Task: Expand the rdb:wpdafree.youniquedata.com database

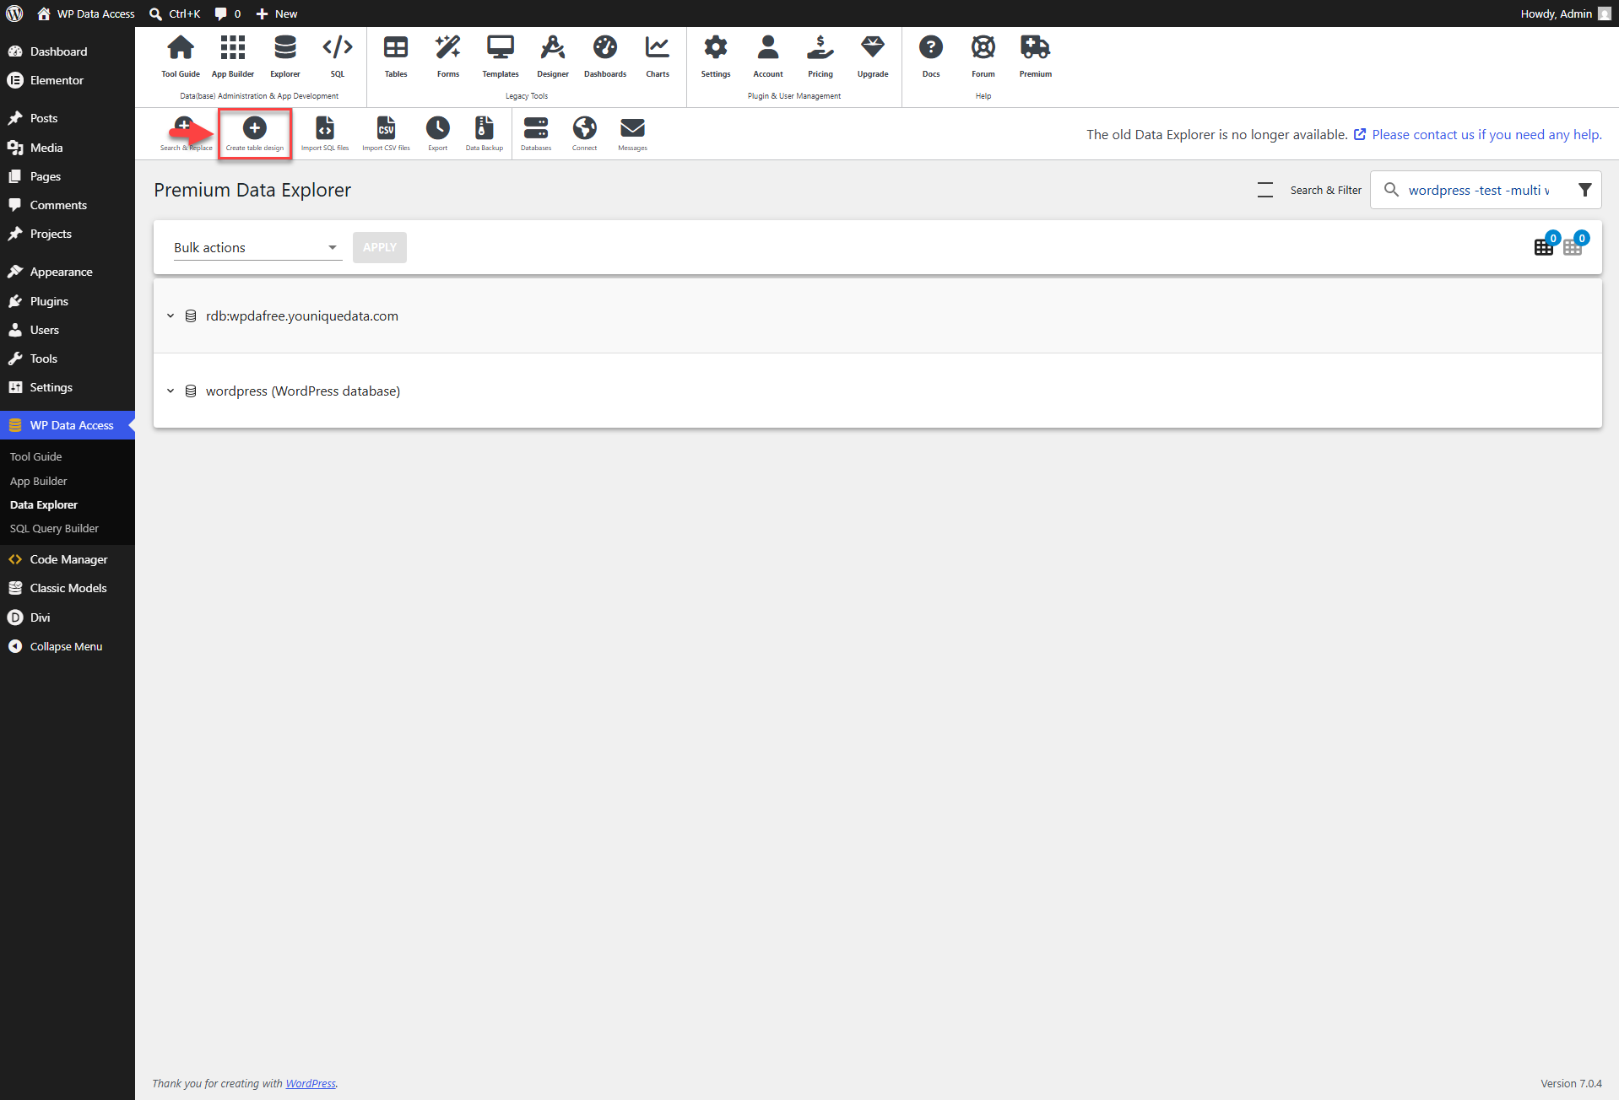Action: (170, 316)
